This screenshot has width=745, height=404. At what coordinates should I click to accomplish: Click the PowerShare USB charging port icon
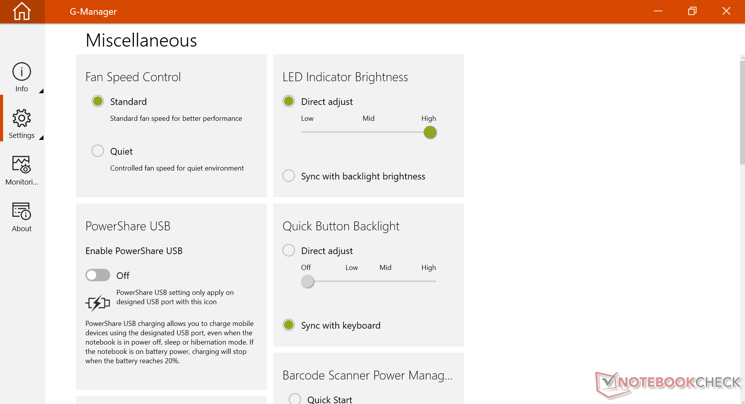point(97,303)
